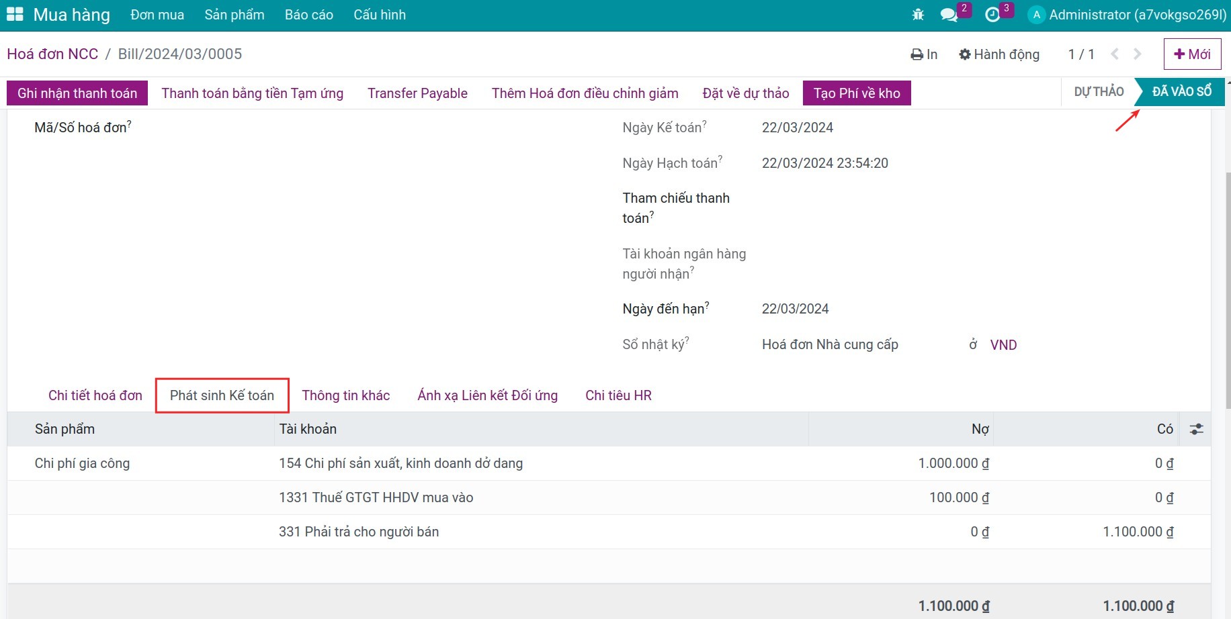Click the Nợ column header
This screenshot has height=619, width=1231.
pos(901,429)
